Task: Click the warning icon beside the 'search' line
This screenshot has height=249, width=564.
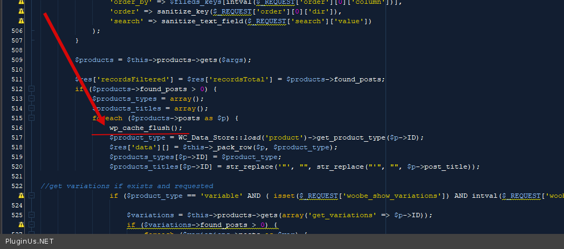Action: (21, 21)
